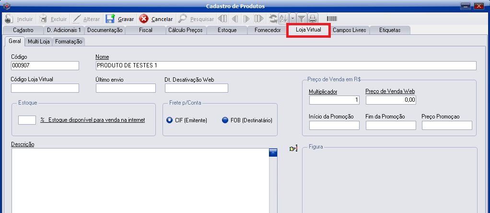Click the Gravar save icon

coord(110,19)
